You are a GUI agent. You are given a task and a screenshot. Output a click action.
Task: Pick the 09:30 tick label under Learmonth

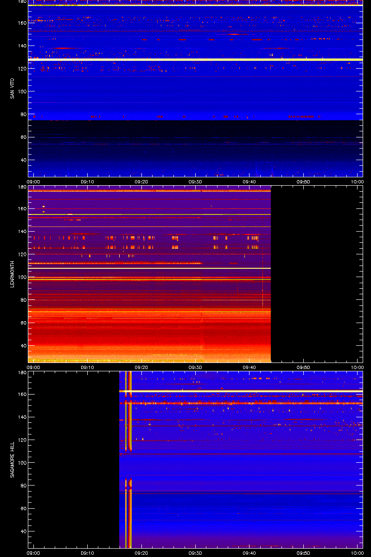[x=195, y=367]
